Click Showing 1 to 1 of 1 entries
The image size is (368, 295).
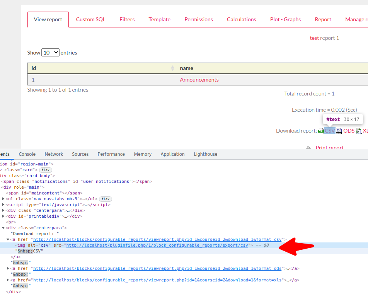[x=58, y=90]
